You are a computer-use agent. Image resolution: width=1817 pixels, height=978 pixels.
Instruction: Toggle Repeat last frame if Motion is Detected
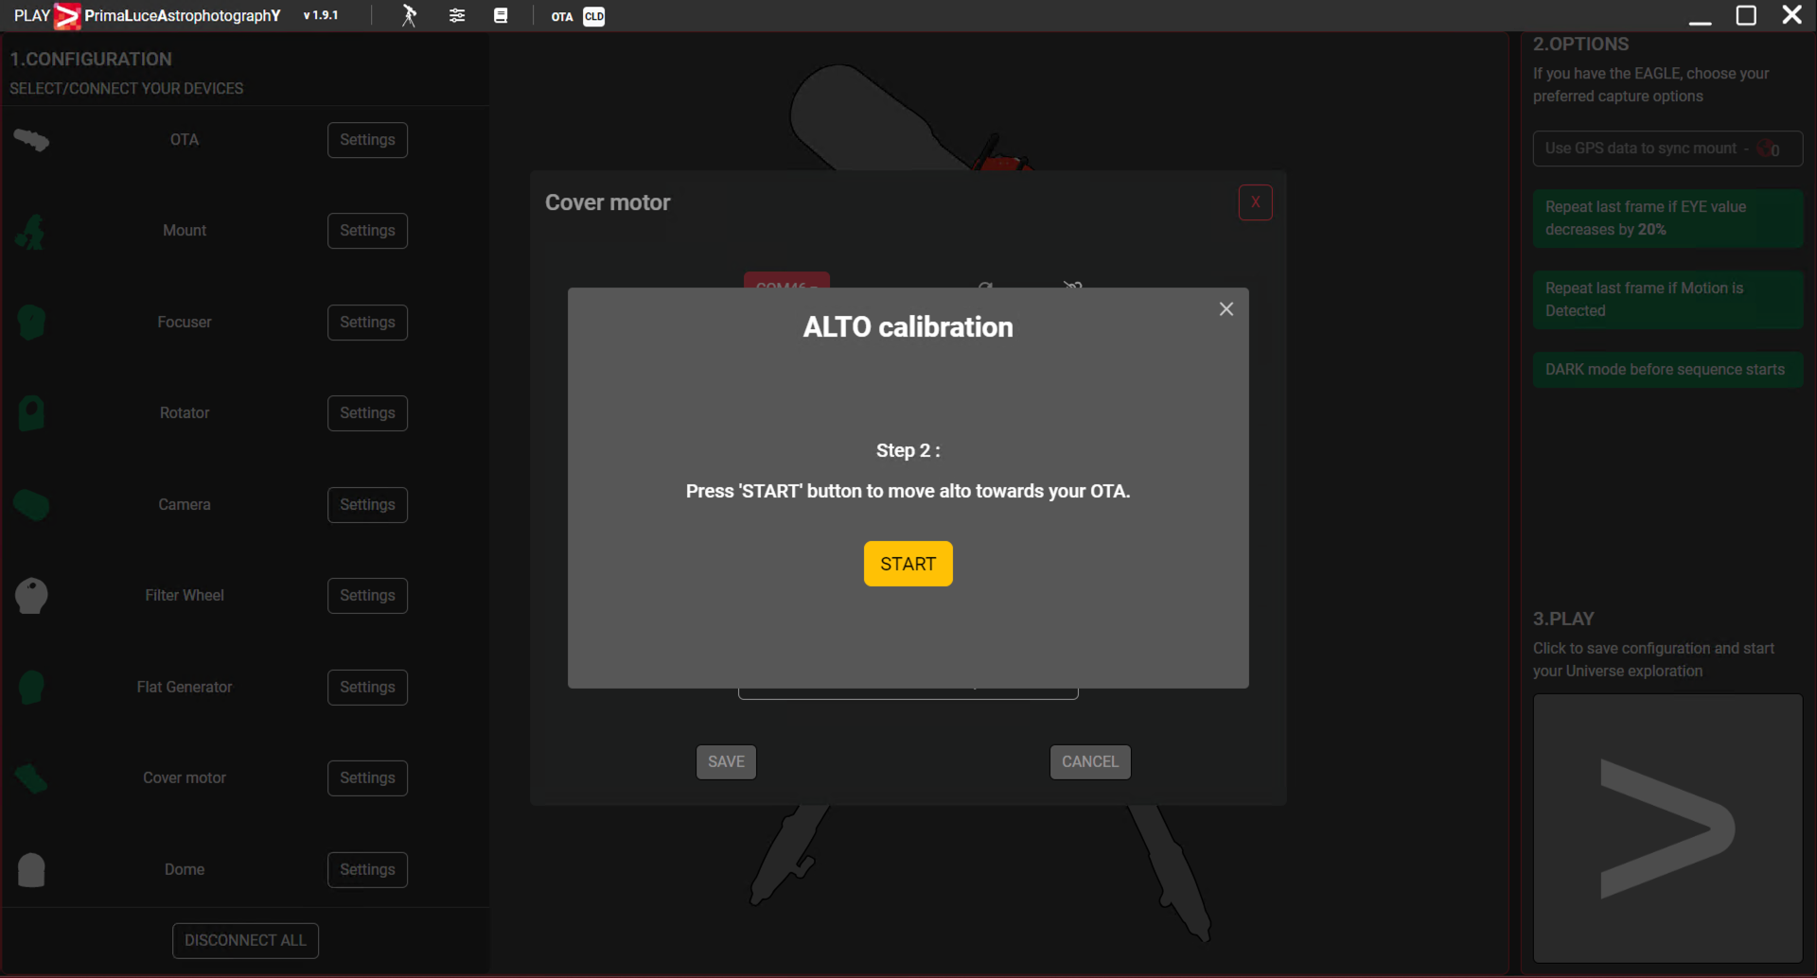[1667, 300]
